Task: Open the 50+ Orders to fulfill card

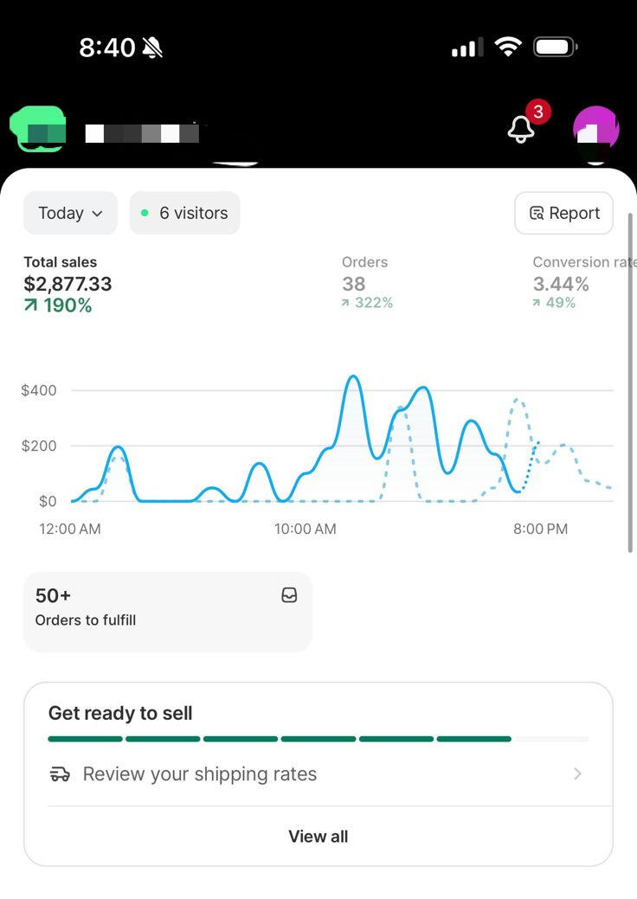Action: point(167,611)
